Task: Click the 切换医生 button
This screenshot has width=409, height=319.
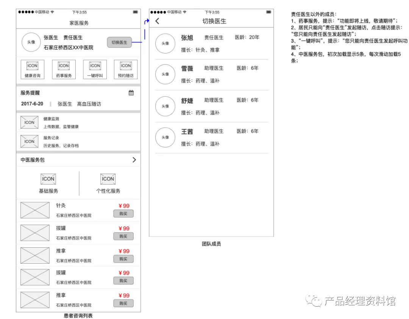Action: [119, 42]
